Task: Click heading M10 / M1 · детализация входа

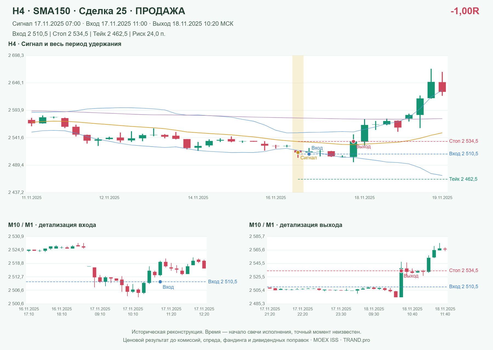Action: [x=52, y=225]
